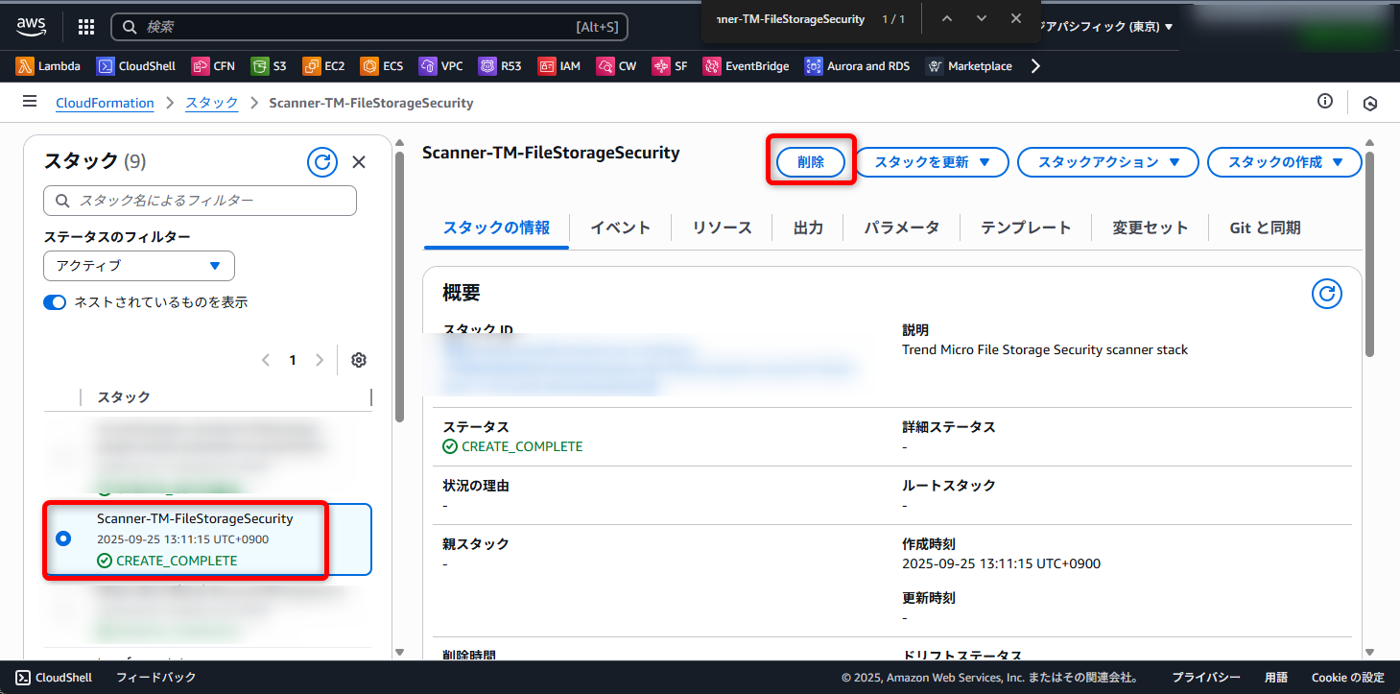This screenshot has width=1400, height=694.
Task: Toggle showing nested stacks
Action: pos(55,302)
